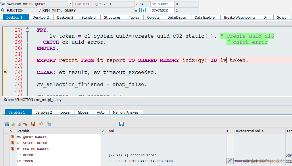This screenshot has height=166, width=292.
Task: Click the Val. column header
Action: click(167, 131)
